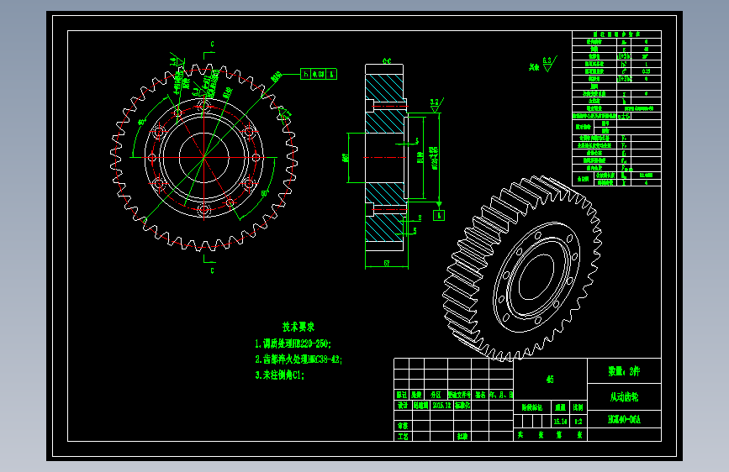Click the 签名 header cell
Screen dimensions: 729x472
pos(480,395)
